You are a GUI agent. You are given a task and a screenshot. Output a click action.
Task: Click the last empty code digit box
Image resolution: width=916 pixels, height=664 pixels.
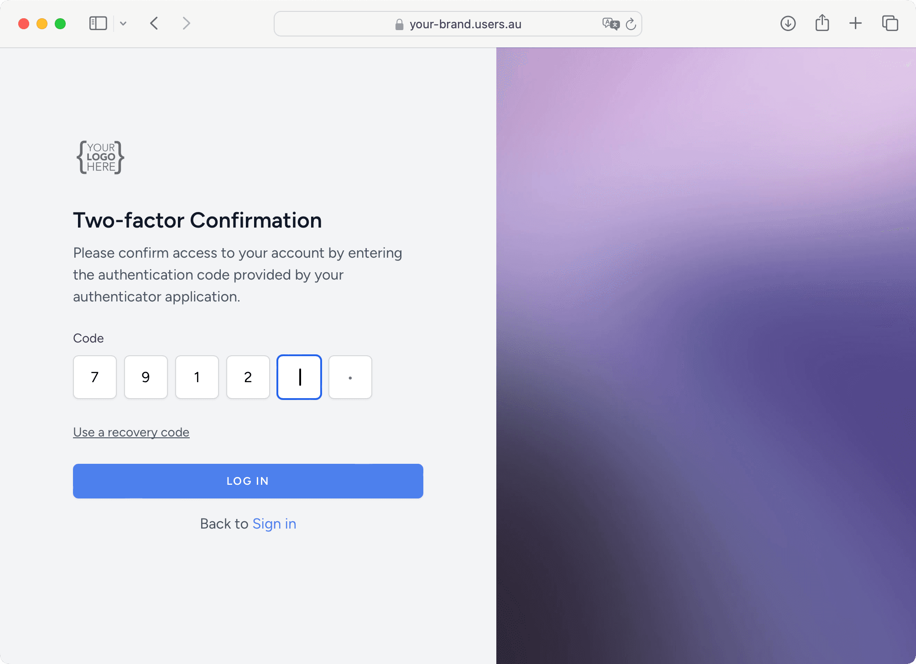pyautogui.click(x=350, y=377)
